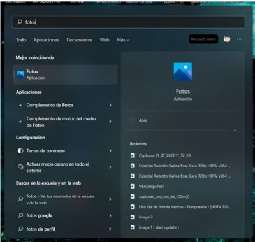Open first Especial Roberto Carlos Esse Cara file
The height and width of the screenshot is (242, 255).
(185, 166)
